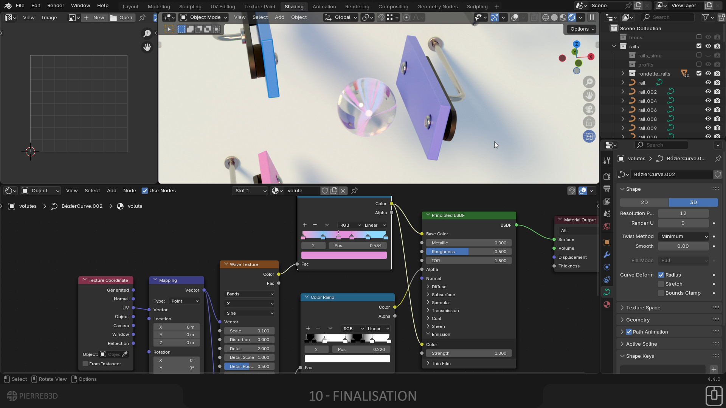Click the New image button

[x=95, y=17]
